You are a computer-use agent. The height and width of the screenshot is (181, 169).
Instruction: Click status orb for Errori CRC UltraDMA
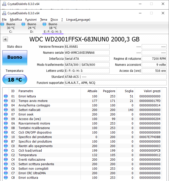pos(6,173)
